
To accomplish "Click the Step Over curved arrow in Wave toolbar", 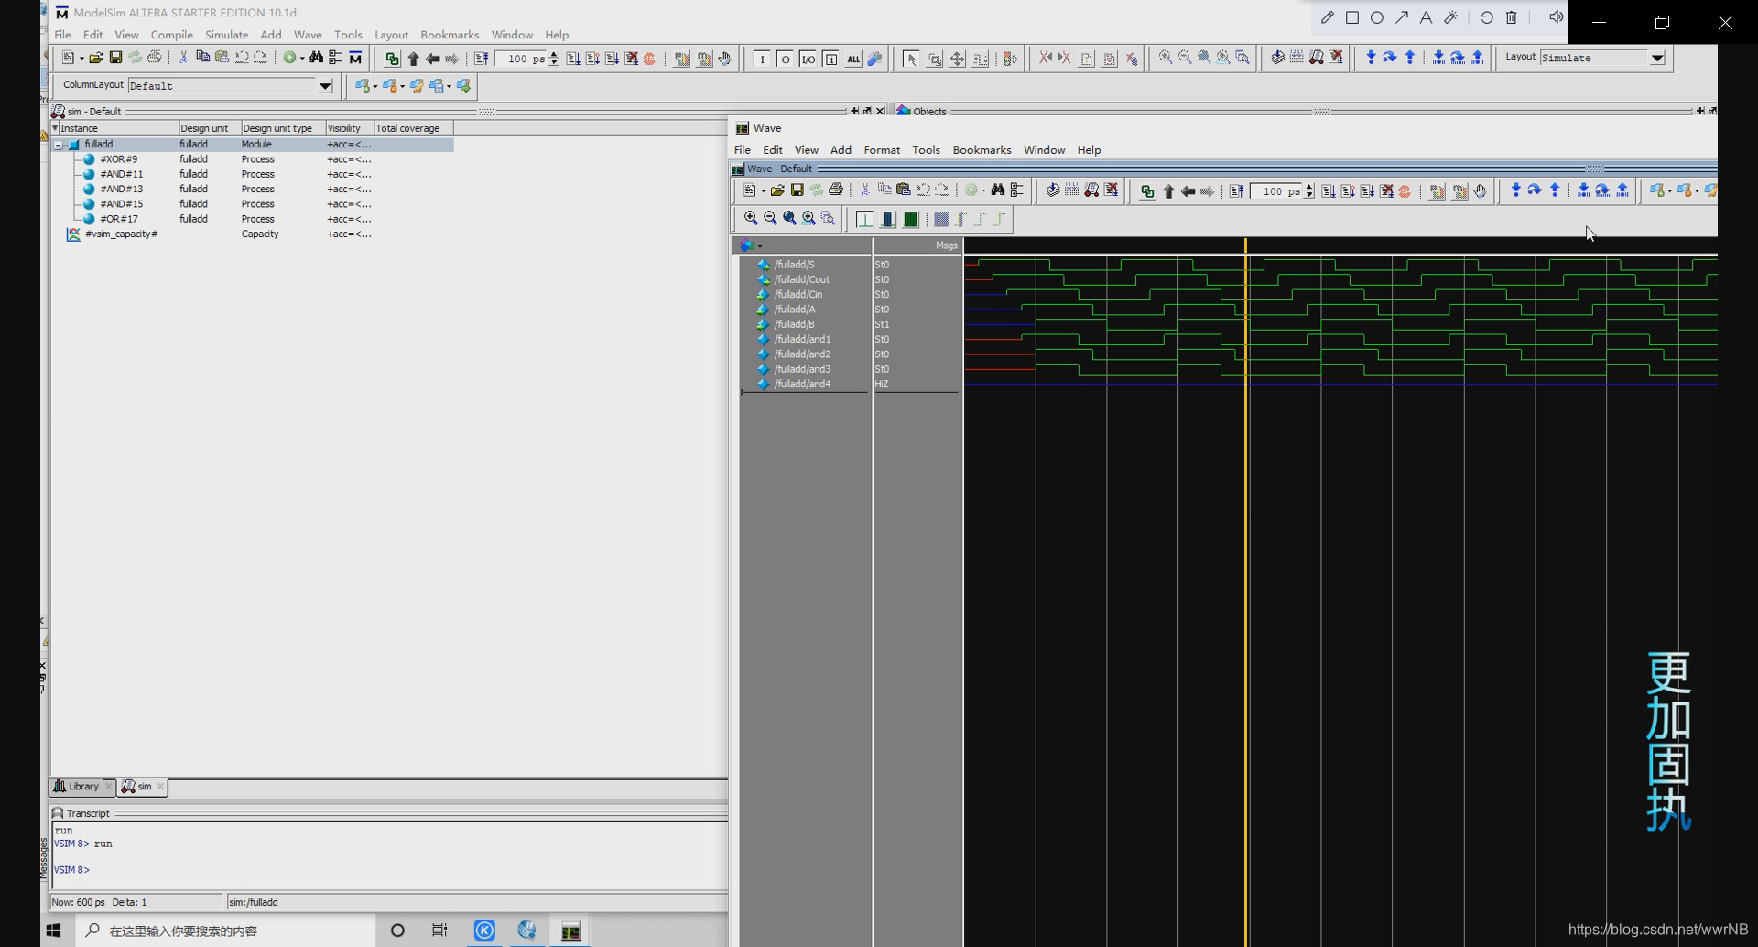I will coord(1536,190).
